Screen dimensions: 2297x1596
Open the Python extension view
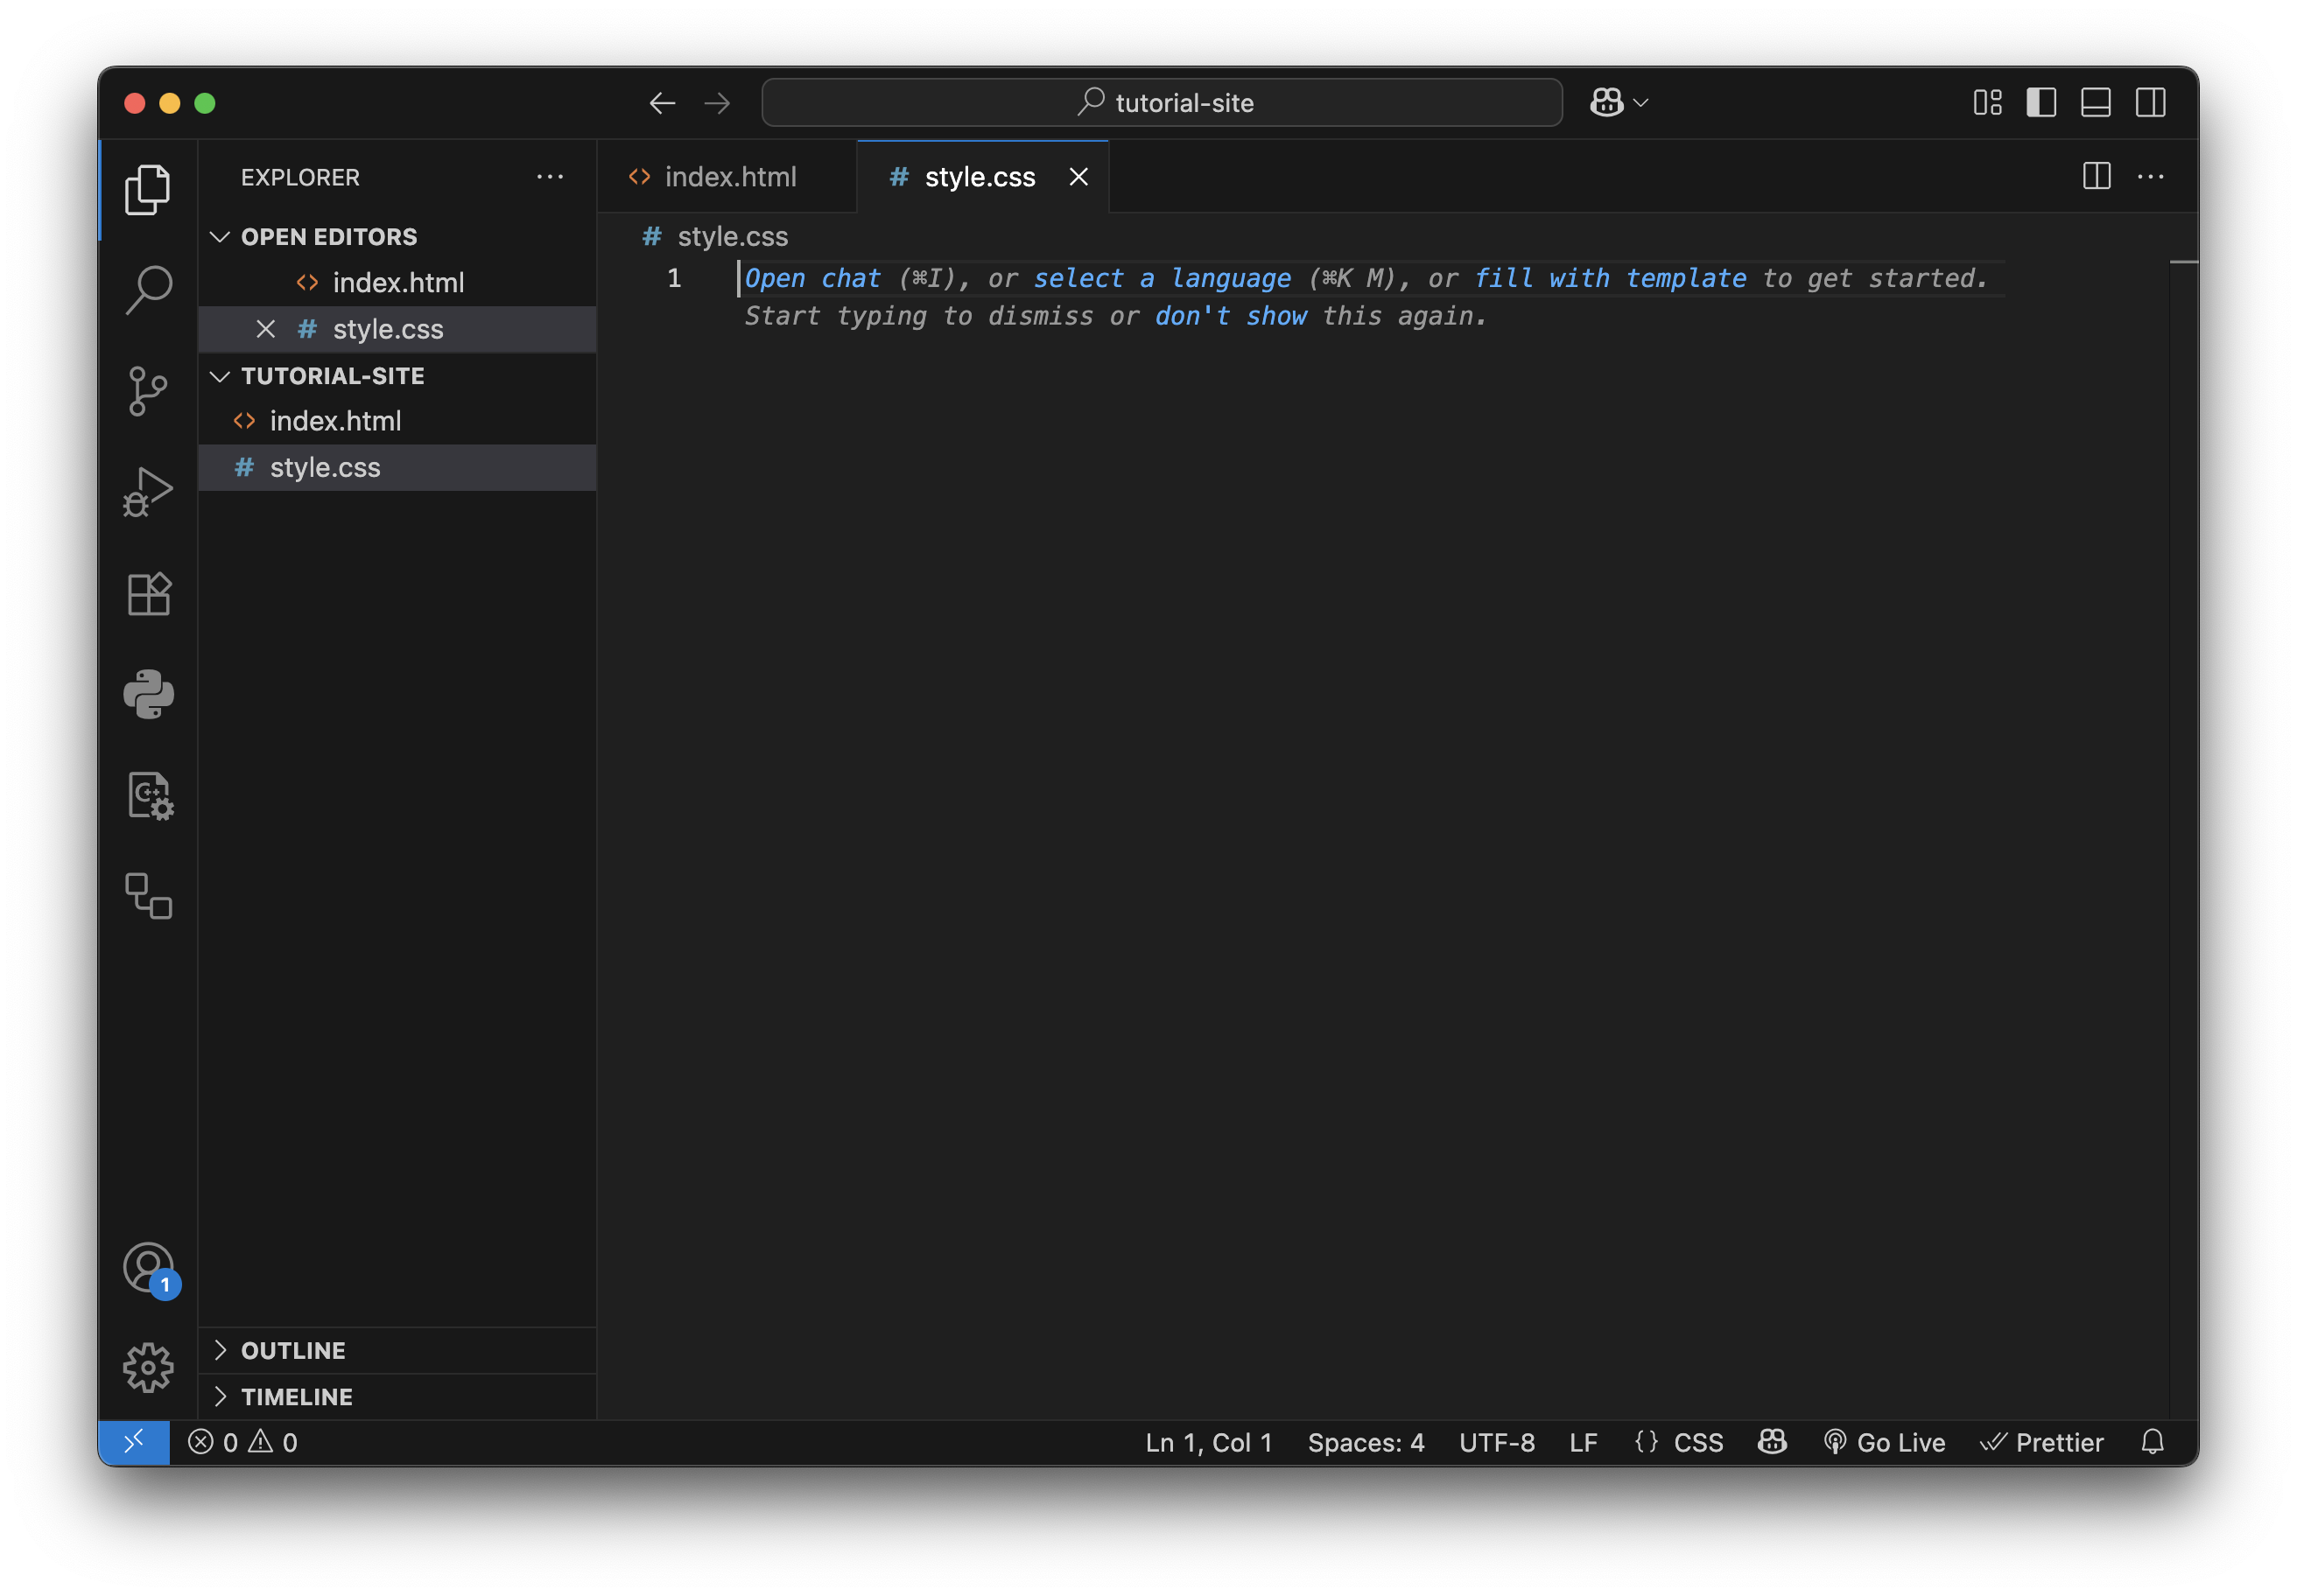pyautogui.click(x=148, y=694)
